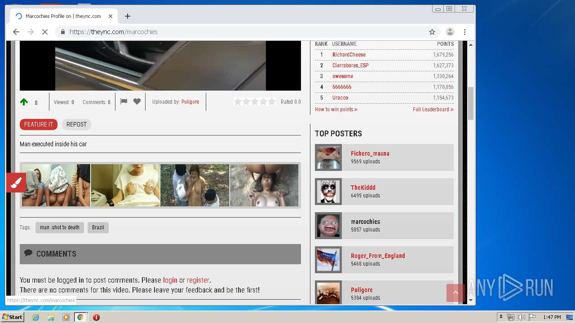The image size is (575, 323).
Task: Open 6666666 leaderboard profile
Action: (342, 87)
